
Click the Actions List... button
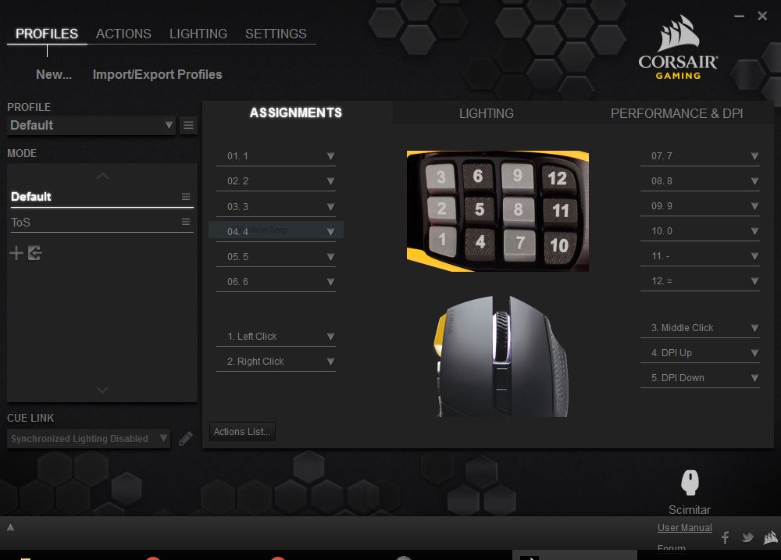click(242, 431)
